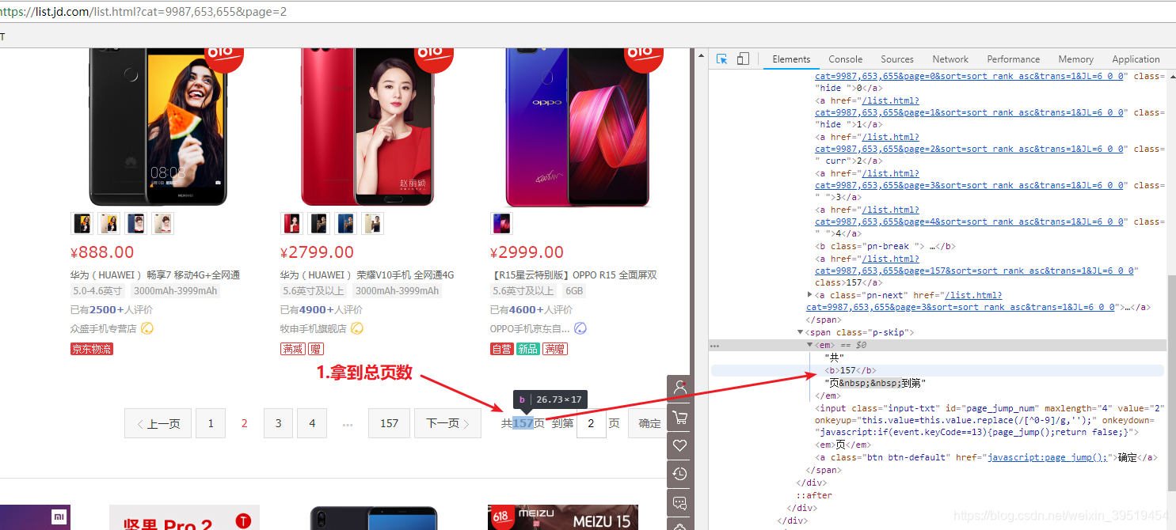Click the black Huawei 畅享7 product image
1176x530 pixels.
click(x=158, y=127)
